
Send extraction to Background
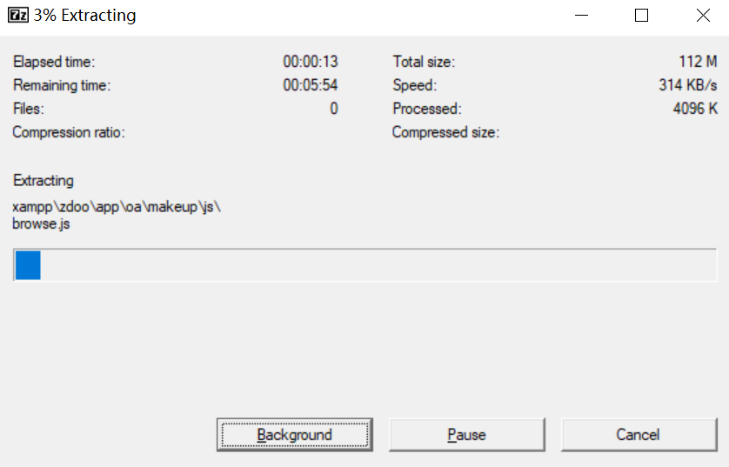pos(295,435)
